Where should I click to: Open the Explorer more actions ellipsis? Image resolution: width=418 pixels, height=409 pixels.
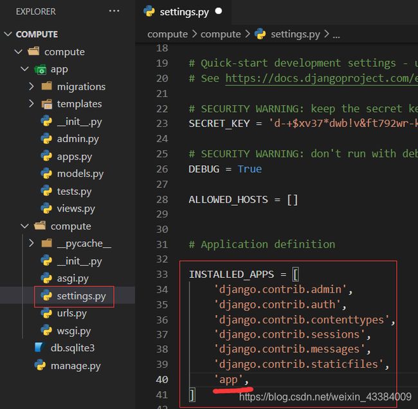114,11
